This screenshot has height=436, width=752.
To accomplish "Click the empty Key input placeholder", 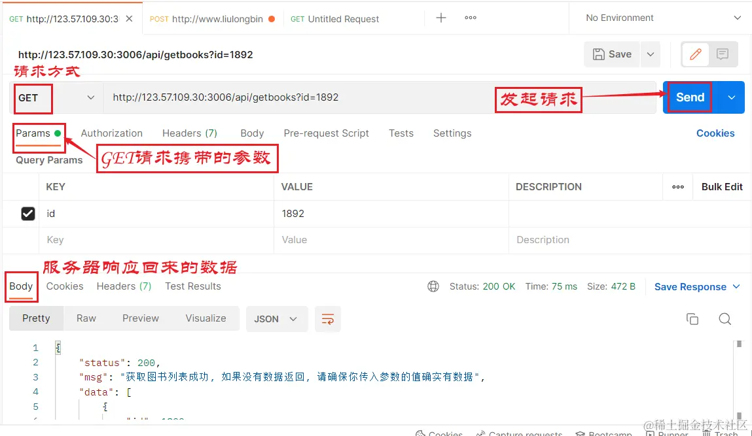I will point(156,240).
